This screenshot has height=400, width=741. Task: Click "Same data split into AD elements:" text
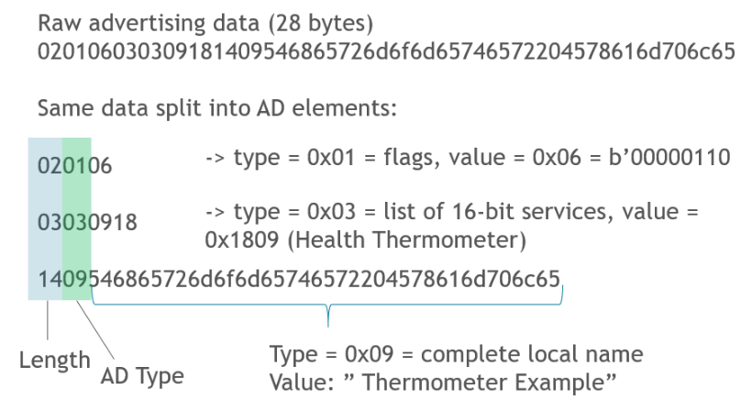[x=216, y=108]
